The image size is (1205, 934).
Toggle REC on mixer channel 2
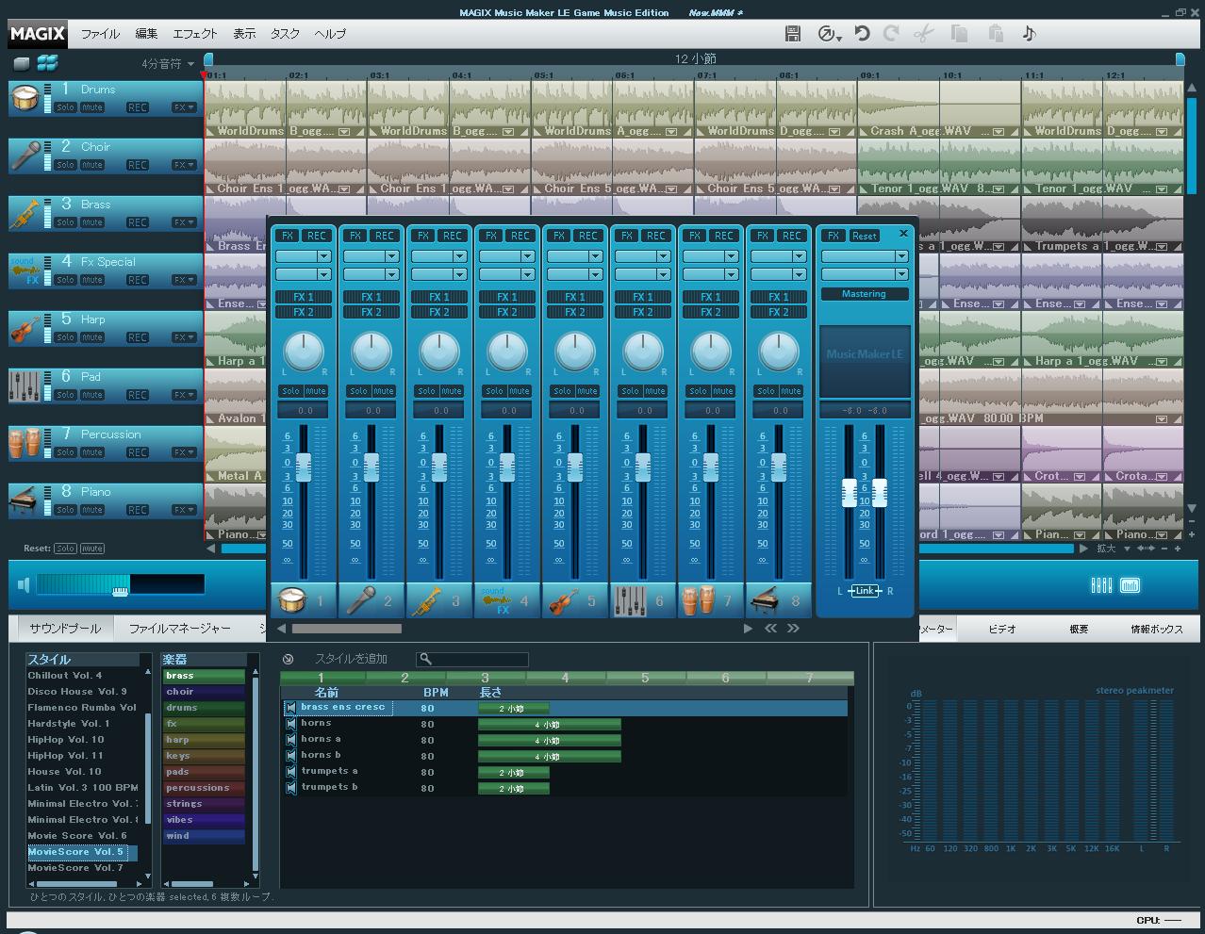pos(385,236)
